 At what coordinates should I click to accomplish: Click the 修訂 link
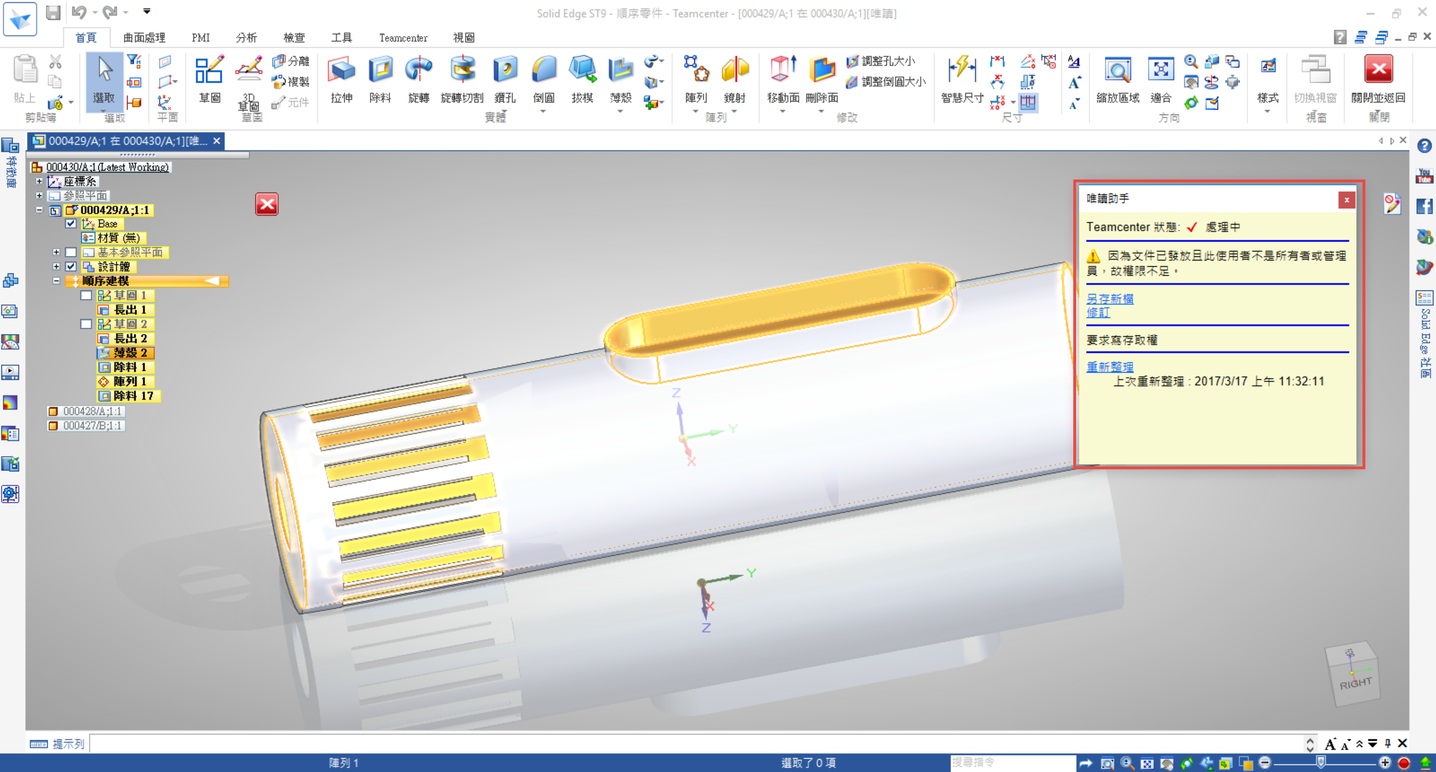coord(1098,313)
